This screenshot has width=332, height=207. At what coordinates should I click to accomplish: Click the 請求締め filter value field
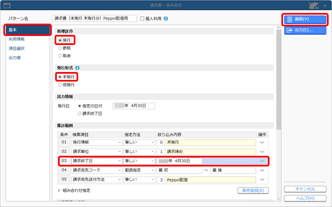tap(210, 152)
